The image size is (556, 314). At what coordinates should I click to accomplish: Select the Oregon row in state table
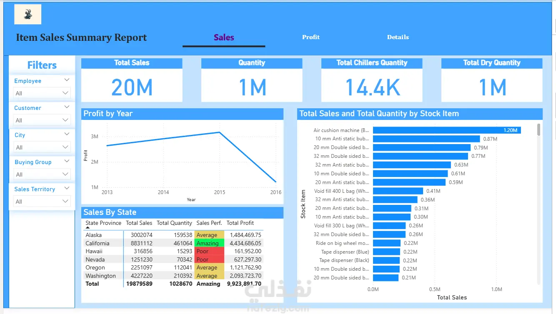pos(173,267)
